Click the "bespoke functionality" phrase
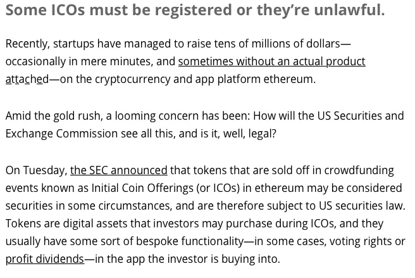The width and height of the screenshot is (415, 278). coord(190,241)
